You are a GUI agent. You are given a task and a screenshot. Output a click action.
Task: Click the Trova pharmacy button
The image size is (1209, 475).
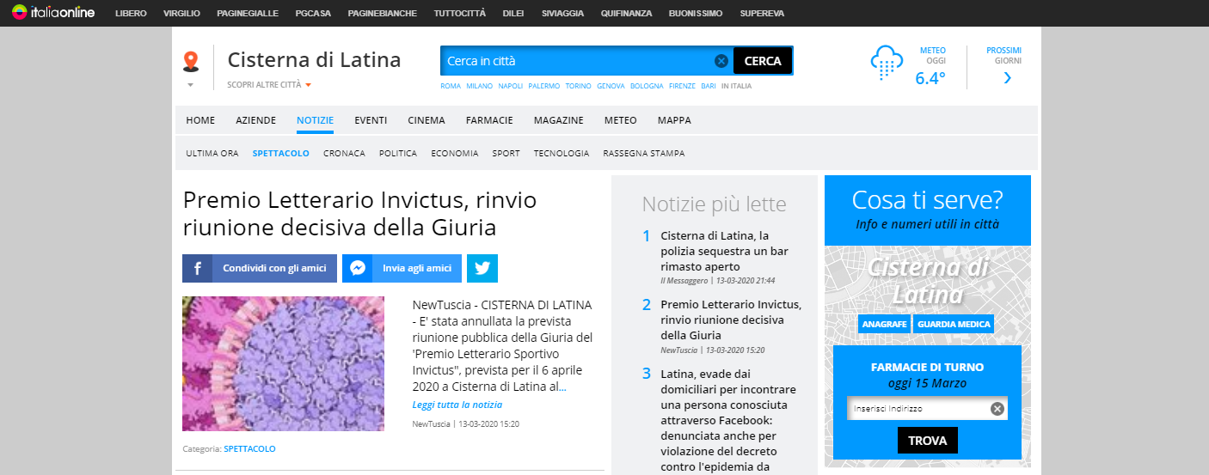coord(927,441)
